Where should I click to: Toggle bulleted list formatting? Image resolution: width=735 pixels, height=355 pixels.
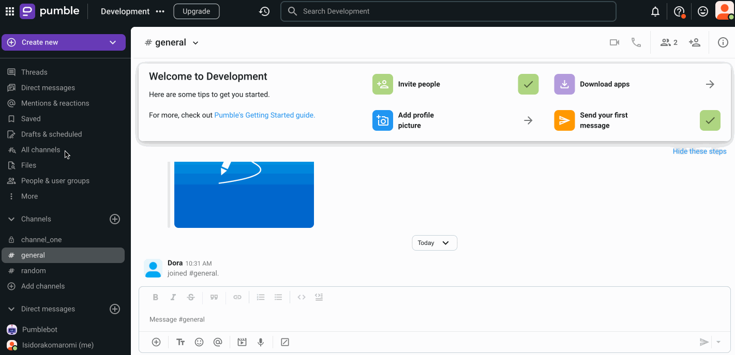click(278, 297)
